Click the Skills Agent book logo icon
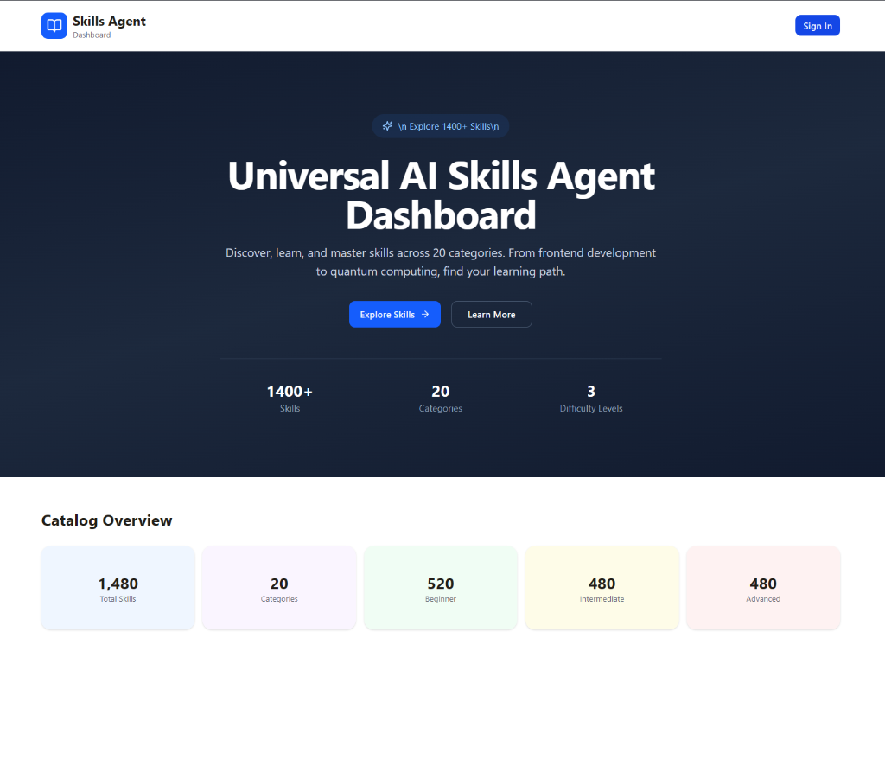 [x=54, y=25]
